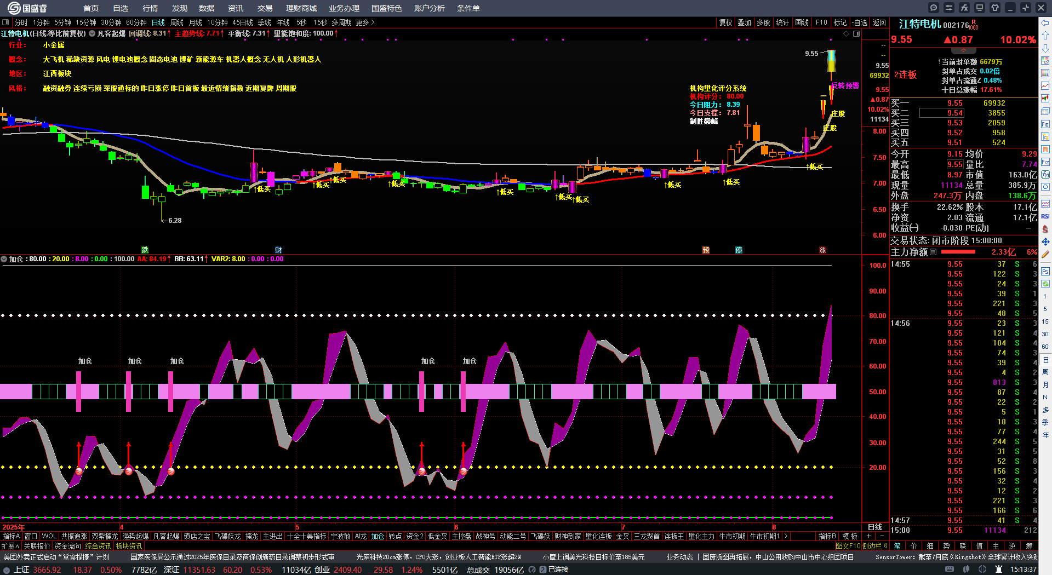This screenshot has height=575, width=1052.
Task: Expand the 扩展 panel toggle
Action: point(10,546)
